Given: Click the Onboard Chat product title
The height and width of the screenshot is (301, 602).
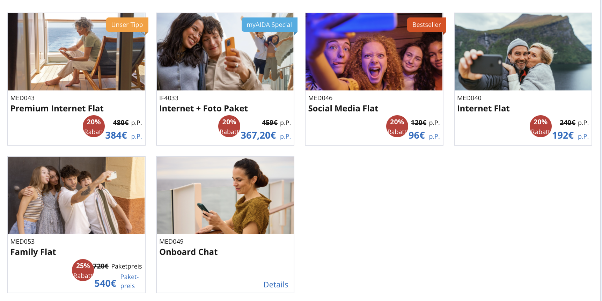Looking at the screenshot, I should point(188,252).
